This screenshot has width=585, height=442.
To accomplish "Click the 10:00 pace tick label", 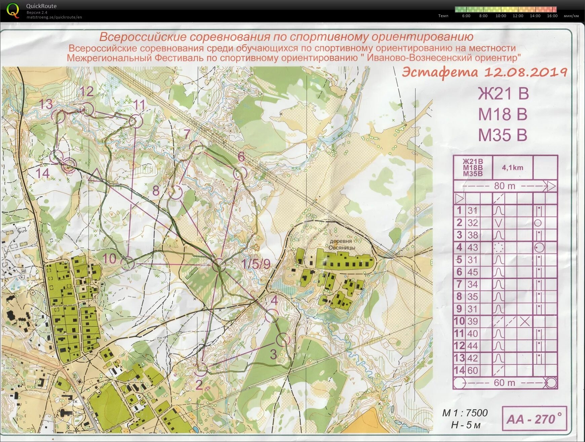I will [501, 16].
